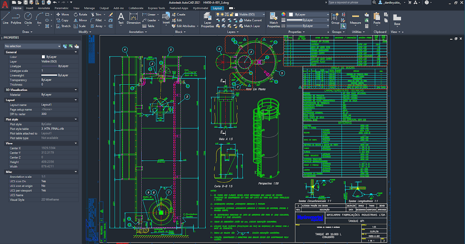The image size is (465, 244).
Task: Activate the Circle tool
Action: [28, 16]
